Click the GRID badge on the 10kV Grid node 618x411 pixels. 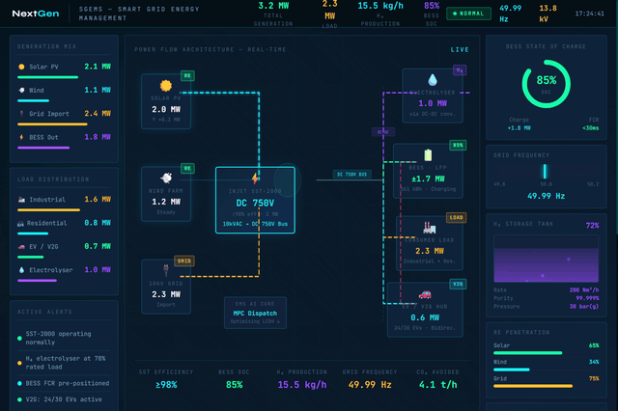click(x=184, y=261)
